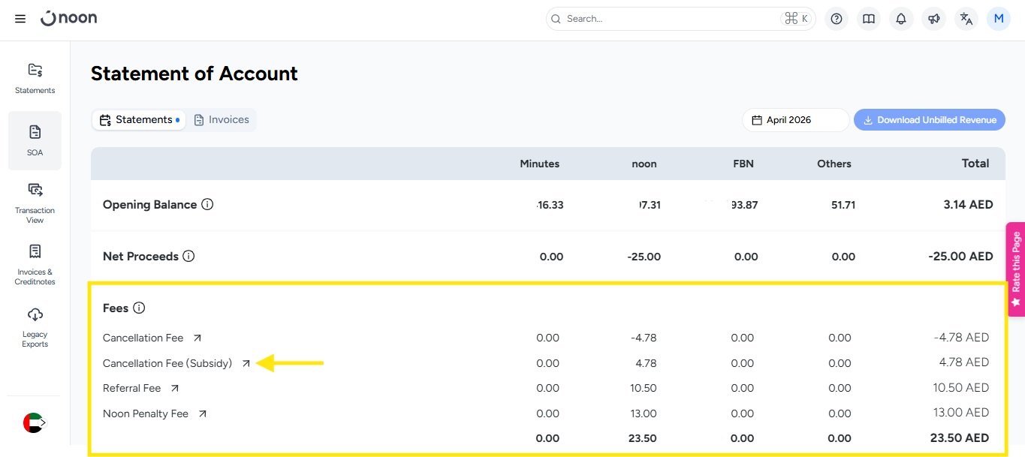Viewport: 1025px width, 457px height.
Task: Click the search input field
Action: [x=668, y=19]
